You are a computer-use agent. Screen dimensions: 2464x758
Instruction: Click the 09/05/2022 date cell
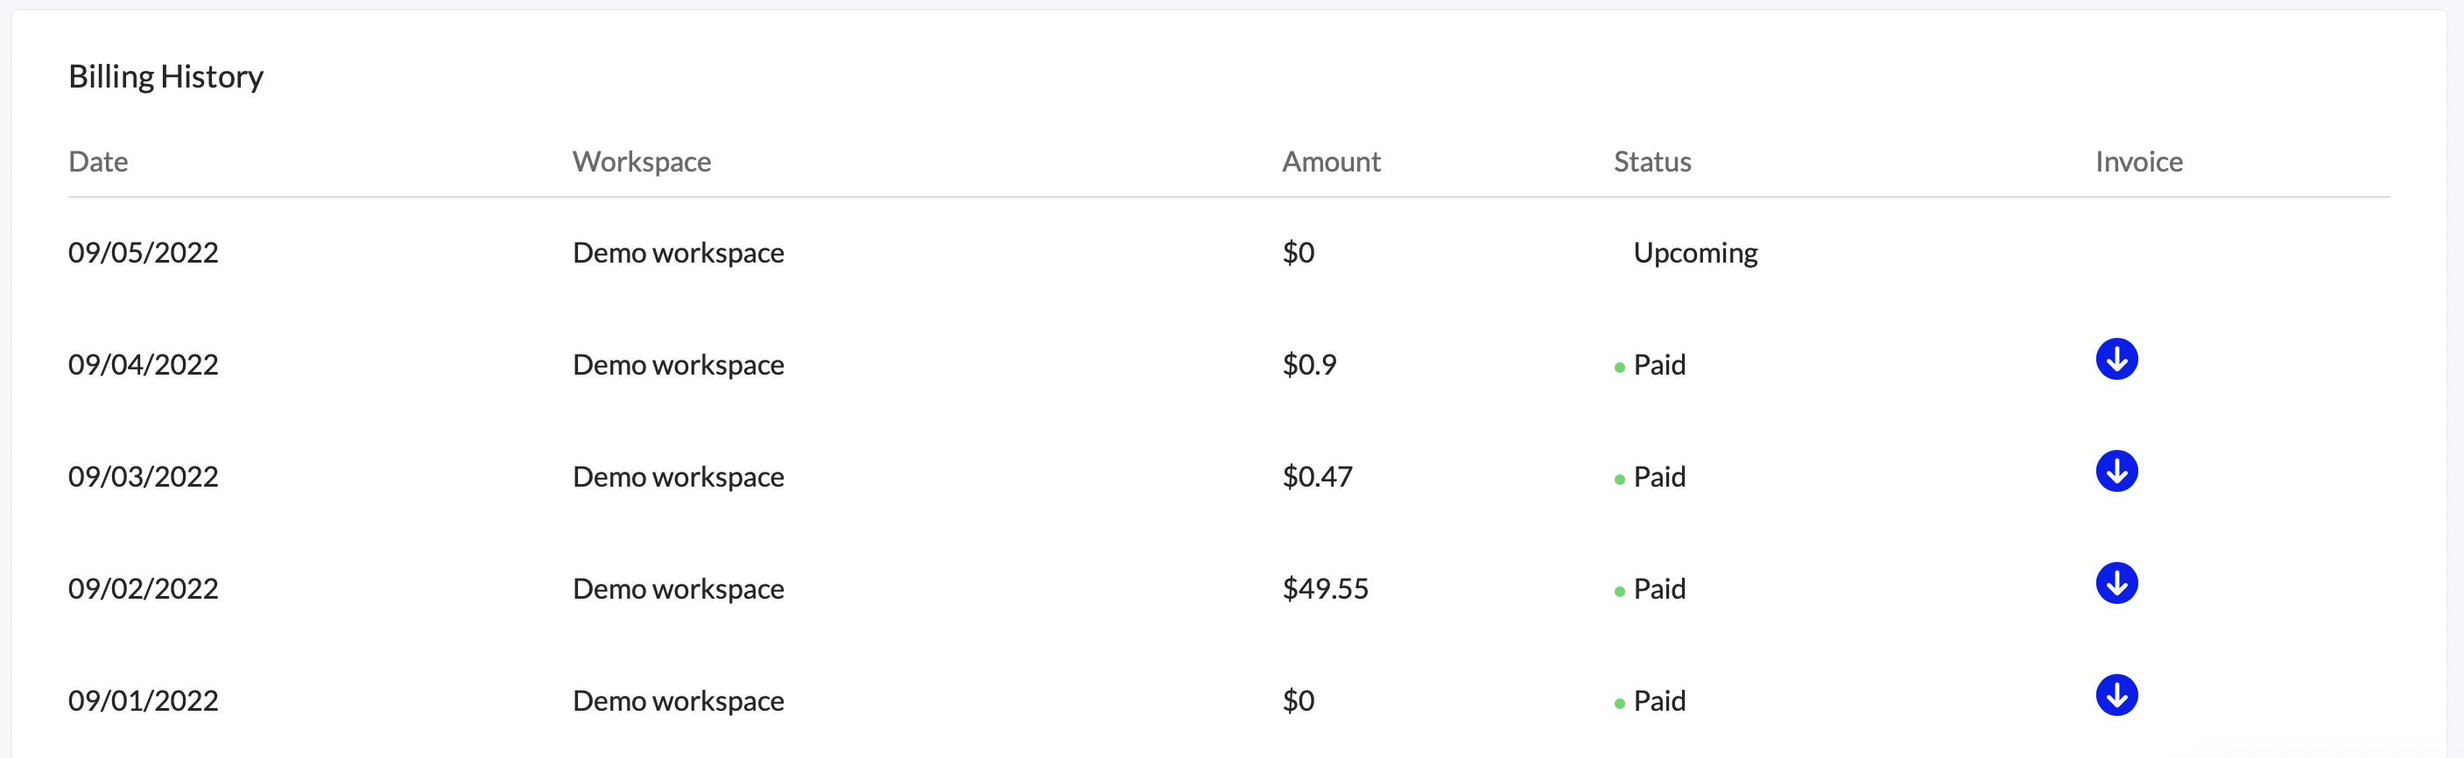coord(144,252)
